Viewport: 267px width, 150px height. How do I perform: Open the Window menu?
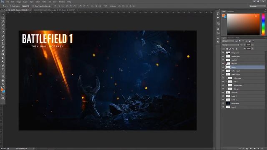[62, 2]
